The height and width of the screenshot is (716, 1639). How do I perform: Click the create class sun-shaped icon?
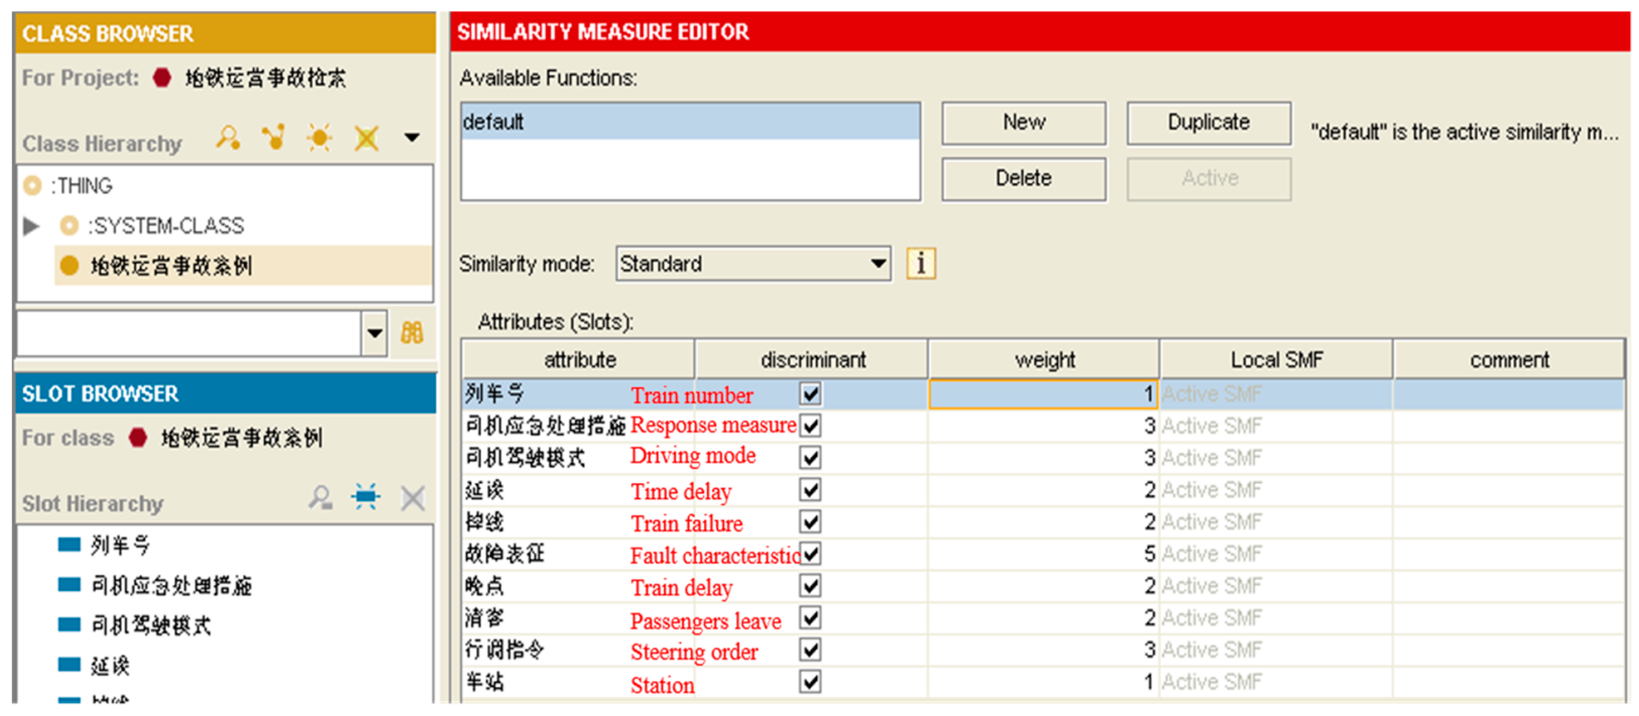(x=319, y=137)
